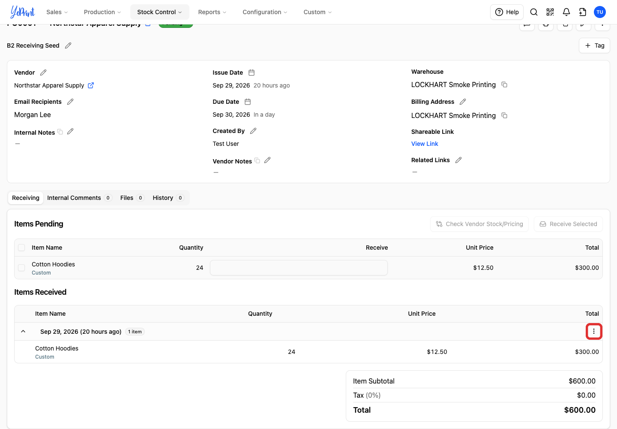
Task: Toggle the select-all checkbox in Items Pending header
Action: coord(21,248)
